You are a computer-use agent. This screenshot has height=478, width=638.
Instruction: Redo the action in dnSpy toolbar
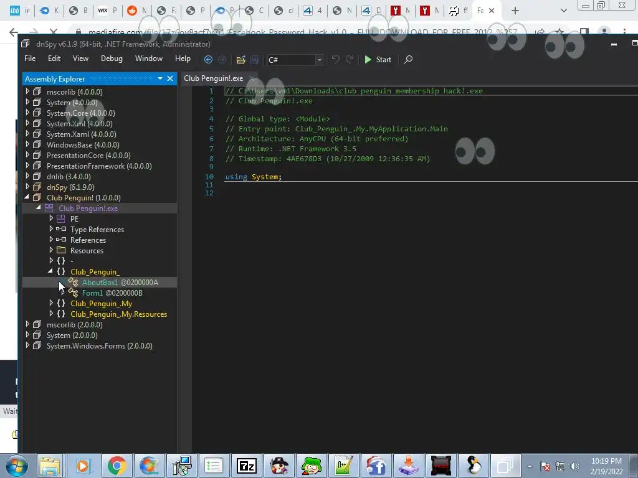tap(349, 60)
